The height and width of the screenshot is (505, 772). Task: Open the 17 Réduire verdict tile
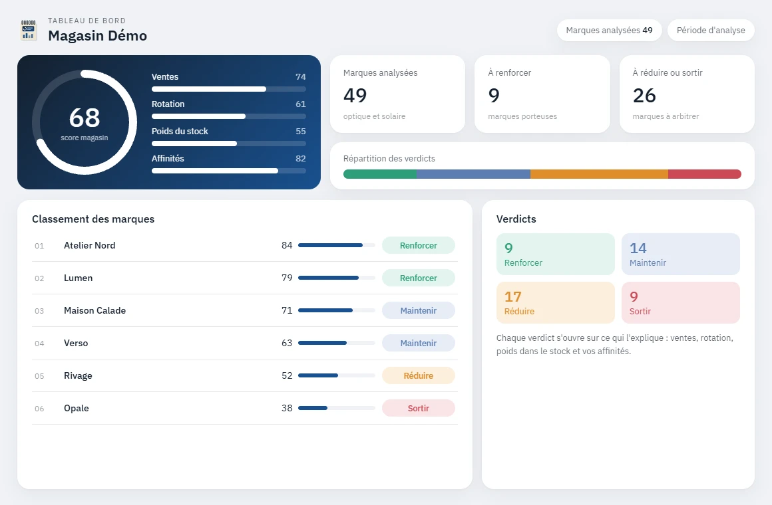(x=555, y=302)
